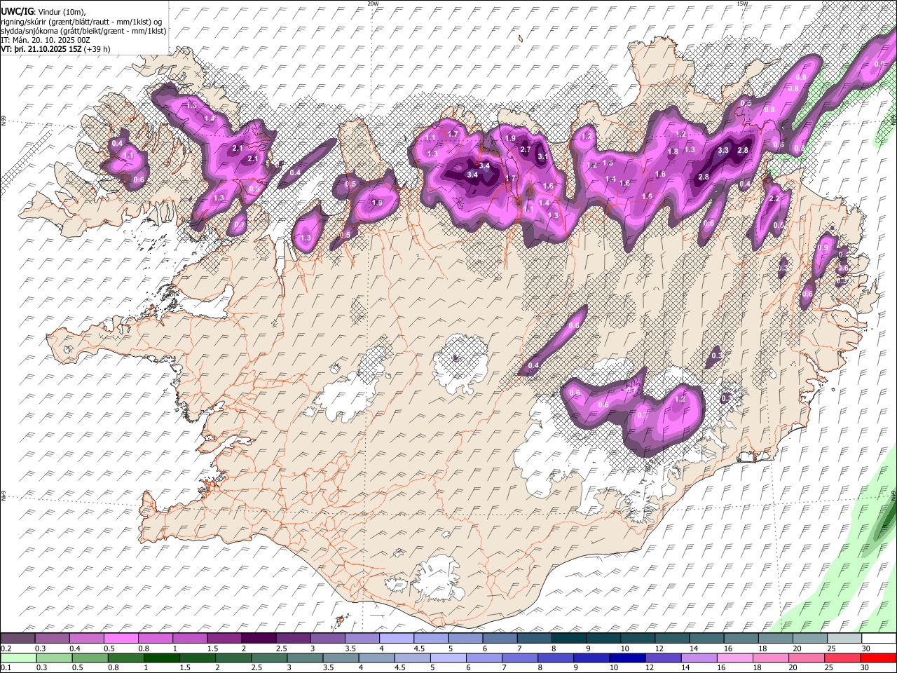
Task: Select lower legend row swatch labelled 0.5
Action: pos(90,658)
